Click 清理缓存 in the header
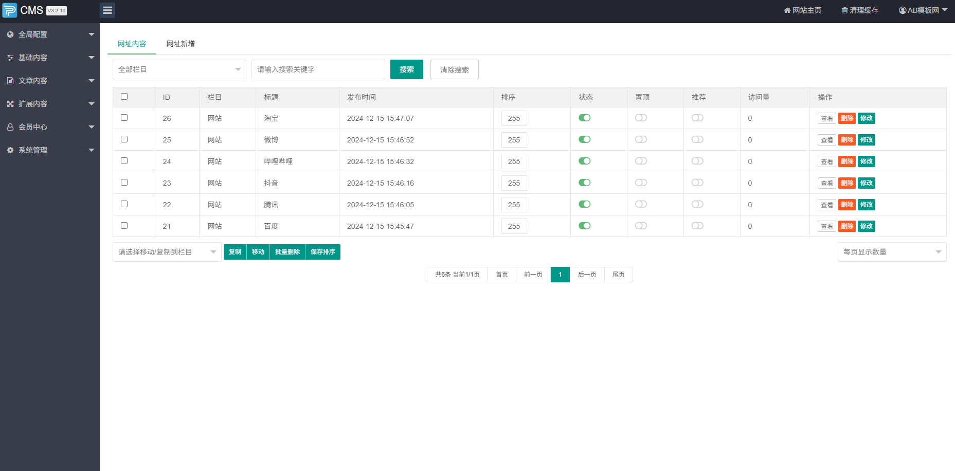The height and width of the screenshot is (471, 955). click(860, 10)
